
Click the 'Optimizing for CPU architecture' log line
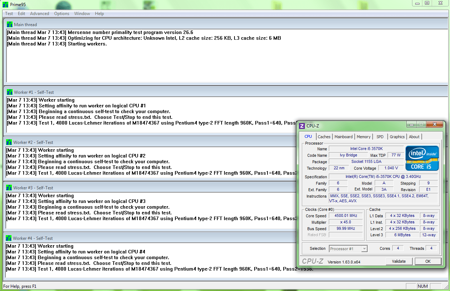[144, 38]
